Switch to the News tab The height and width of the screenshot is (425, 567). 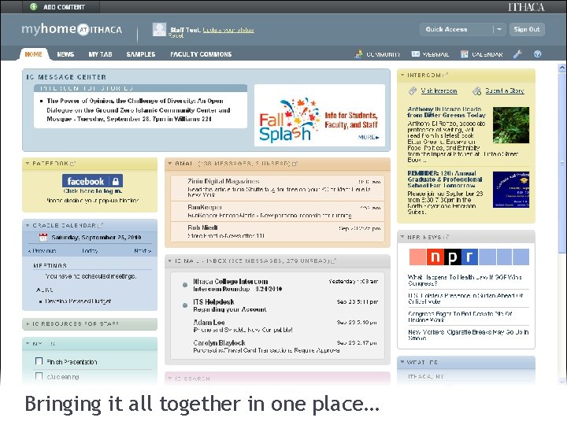[65, 54]
